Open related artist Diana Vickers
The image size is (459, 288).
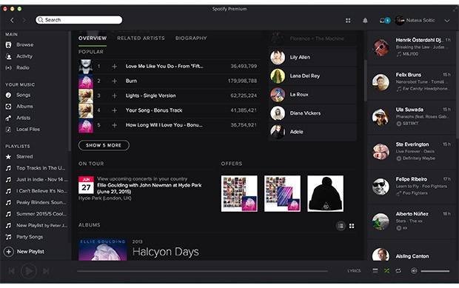[x=312, y=113]
